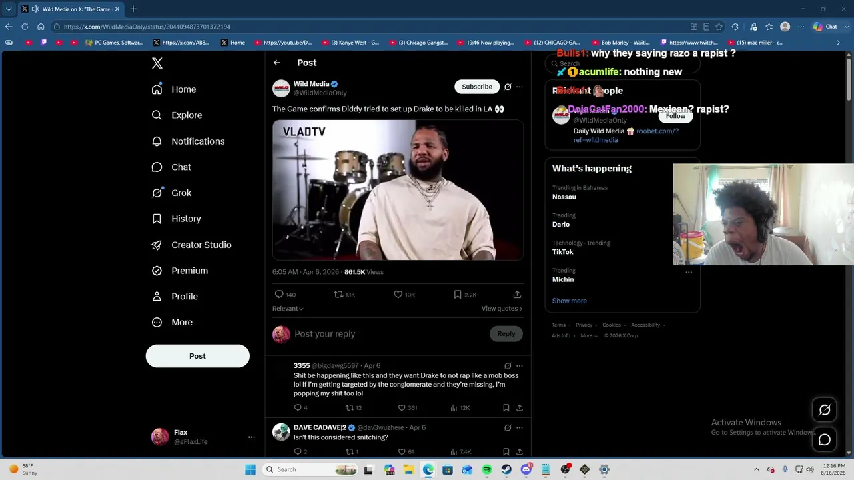Screen dimensions: 854x480
Task: Open Premium in the X sidebar
Action: [180, 271]
